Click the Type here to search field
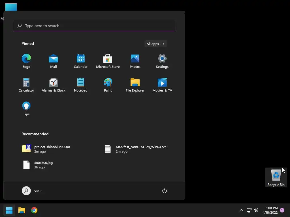Image resolution: width=290 pixels, height=217 pixels. (94, 26)
